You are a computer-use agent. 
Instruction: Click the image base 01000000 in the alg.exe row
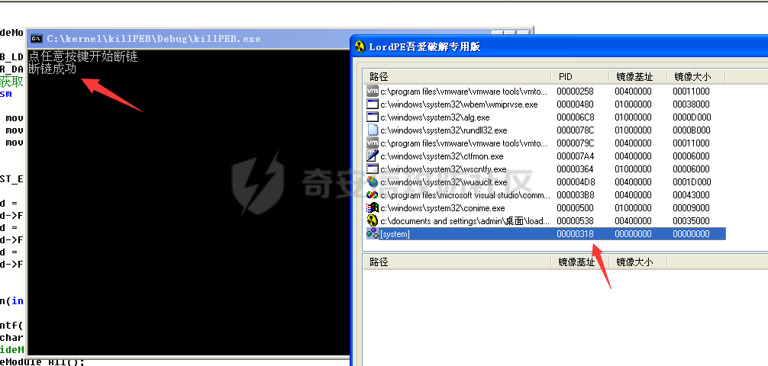click(x=634, y=117)
